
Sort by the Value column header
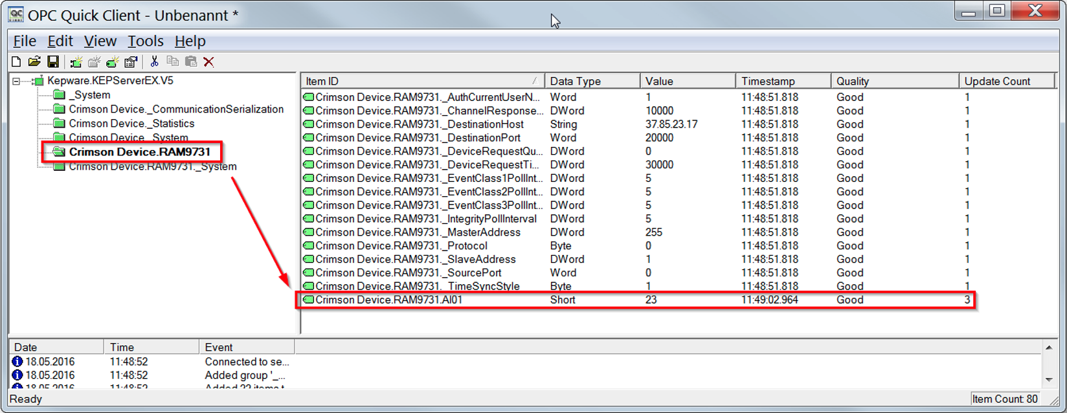click(688, 82)
